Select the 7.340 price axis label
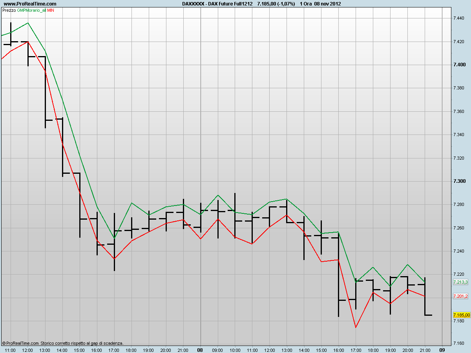The height and width of the screenshot is (353, 471). [458, 135]
